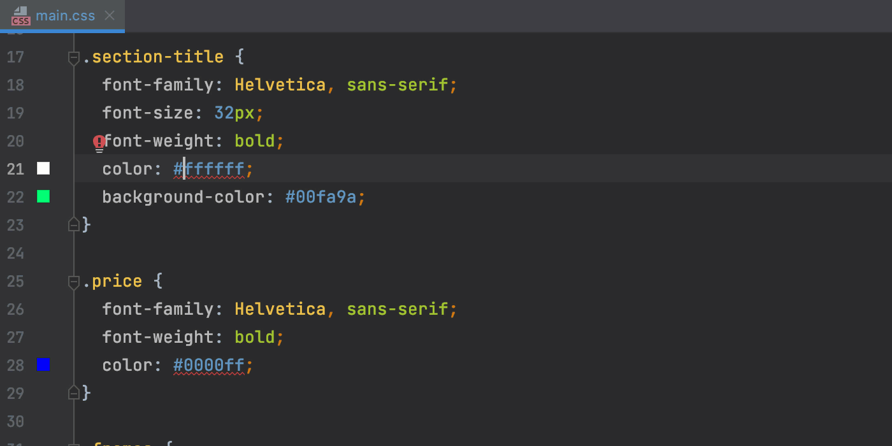Collapse the .price rule block
This screenshot has width=892, height=446.
click(x=73, y=282)
